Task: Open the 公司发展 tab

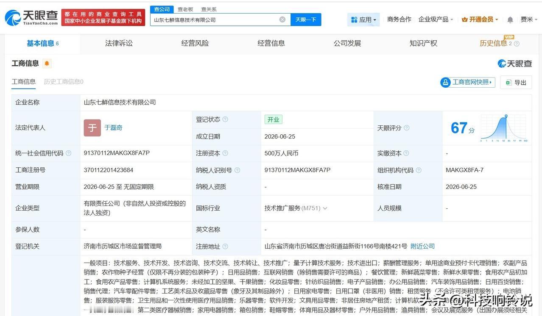Action: [347, 43]
